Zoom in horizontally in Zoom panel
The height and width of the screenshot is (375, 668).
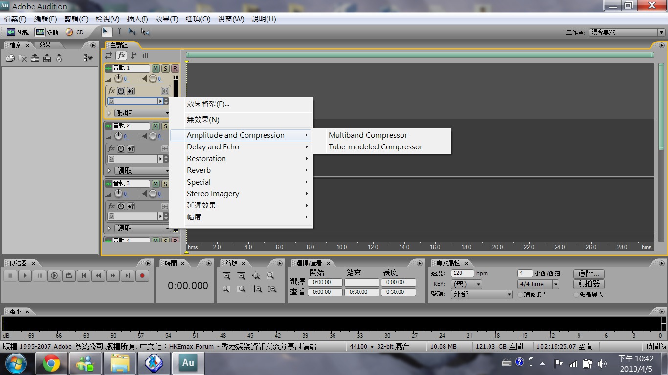tap(226, 276)
